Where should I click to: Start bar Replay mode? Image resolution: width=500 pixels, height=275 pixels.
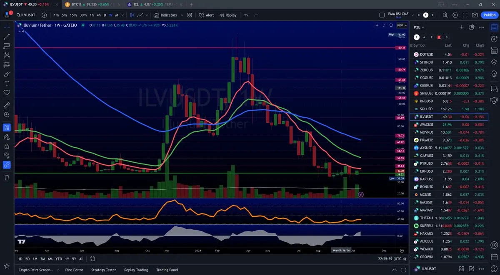(x=228, y=15)
